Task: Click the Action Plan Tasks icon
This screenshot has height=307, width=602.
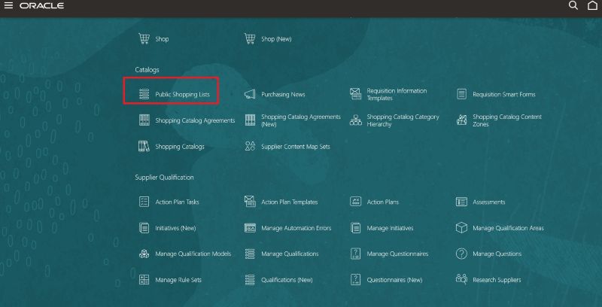Action: click(x=144, y=202)
